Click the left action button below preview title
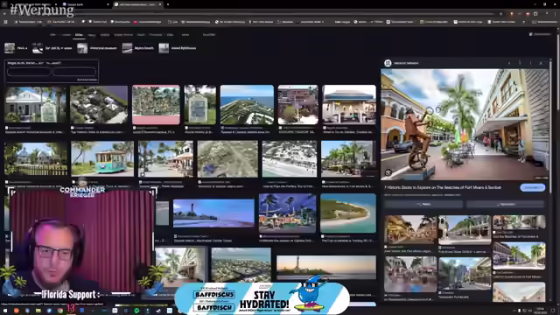This screenshot has width=560, height=315. pos(423,204)
